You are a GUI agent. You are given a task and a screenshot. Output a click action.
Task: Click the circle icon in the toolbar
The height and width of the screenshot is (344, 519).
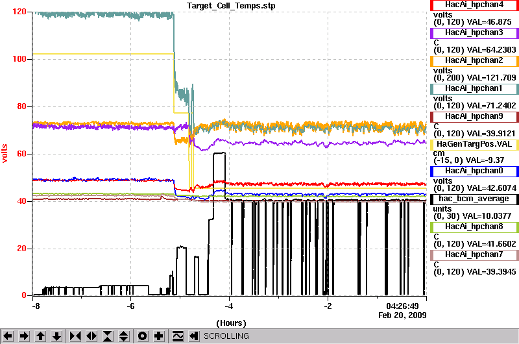142,336
